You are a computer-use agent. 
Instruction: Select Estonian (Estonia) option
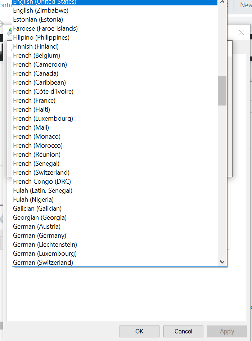[x=38, y=19]
